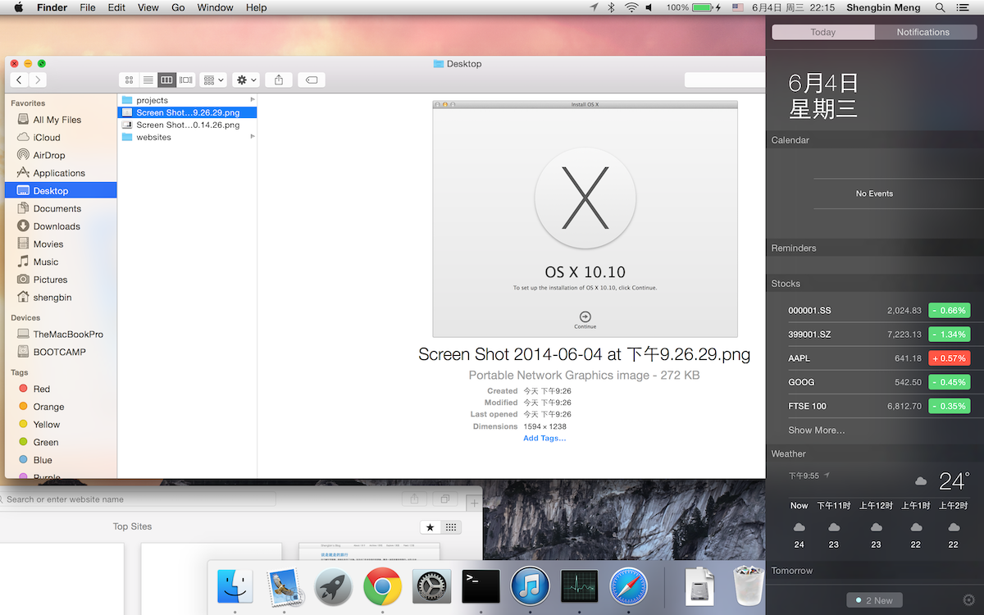The height and width of the screenshot is (615, 984).
Task: Go back in the Finder window
Action: point(19,80)
